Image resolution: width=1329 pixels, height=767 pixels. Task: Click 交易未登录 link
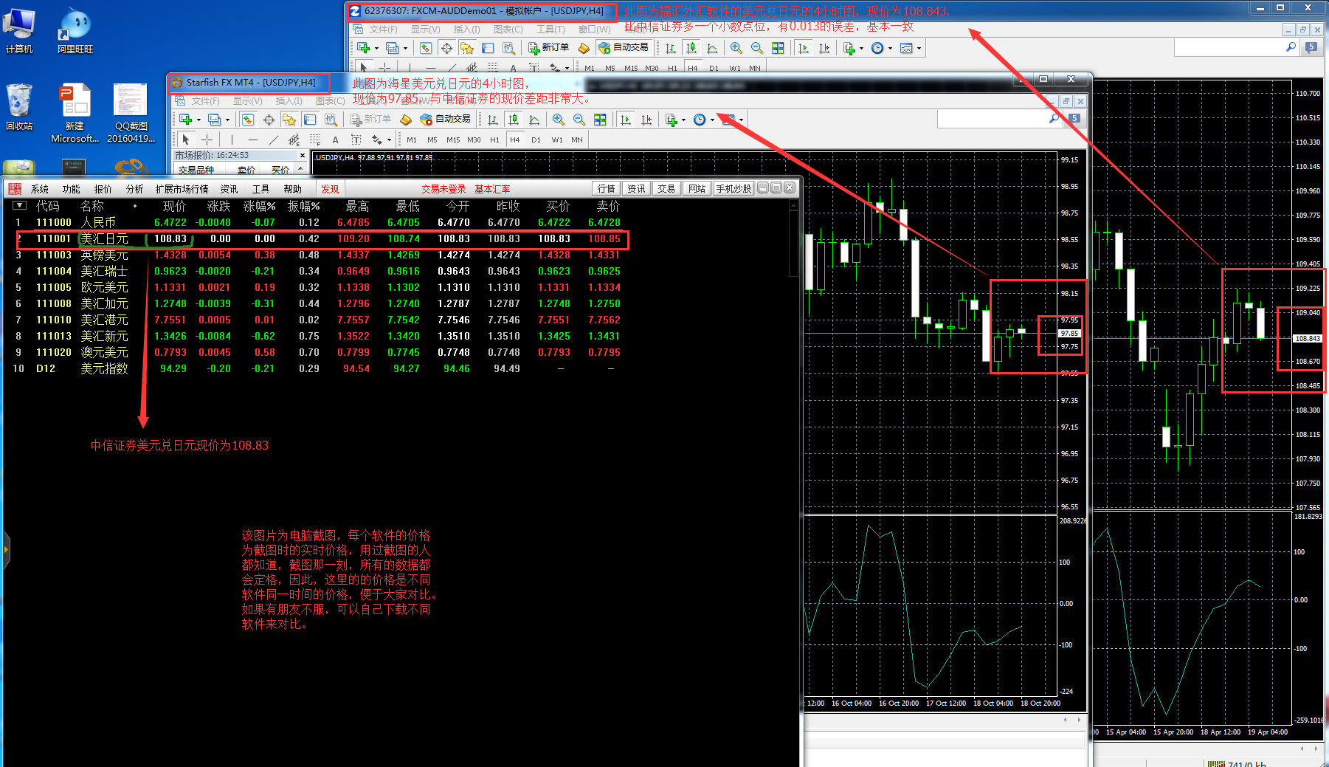tap(443, 189)
